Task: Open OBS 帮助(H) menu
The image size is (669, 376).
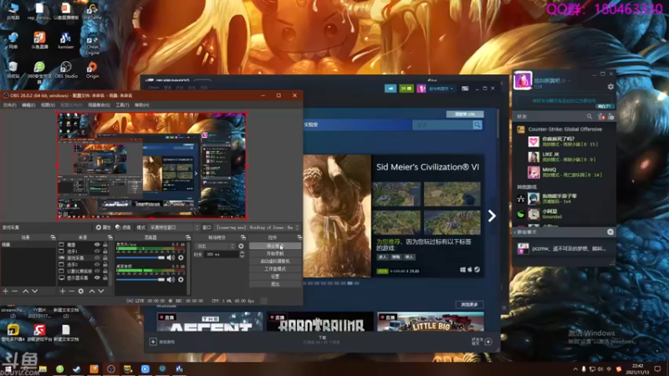Action: (x=141, y=105)
